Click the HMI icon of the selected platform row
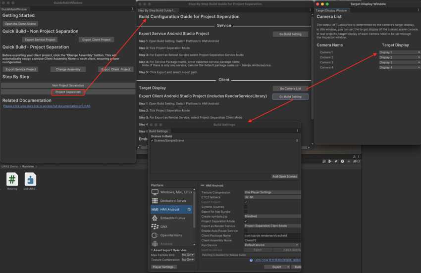Viewport: 421px width, 273px height. [155, 209]
